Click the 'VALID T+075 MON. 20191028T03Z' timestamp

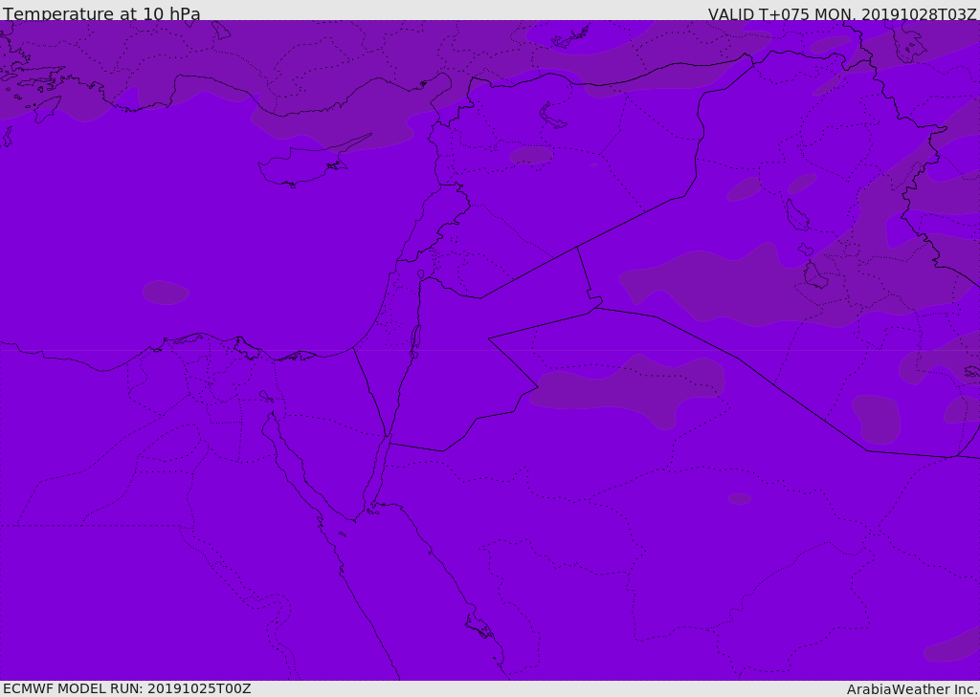click(x=842, y=14)
